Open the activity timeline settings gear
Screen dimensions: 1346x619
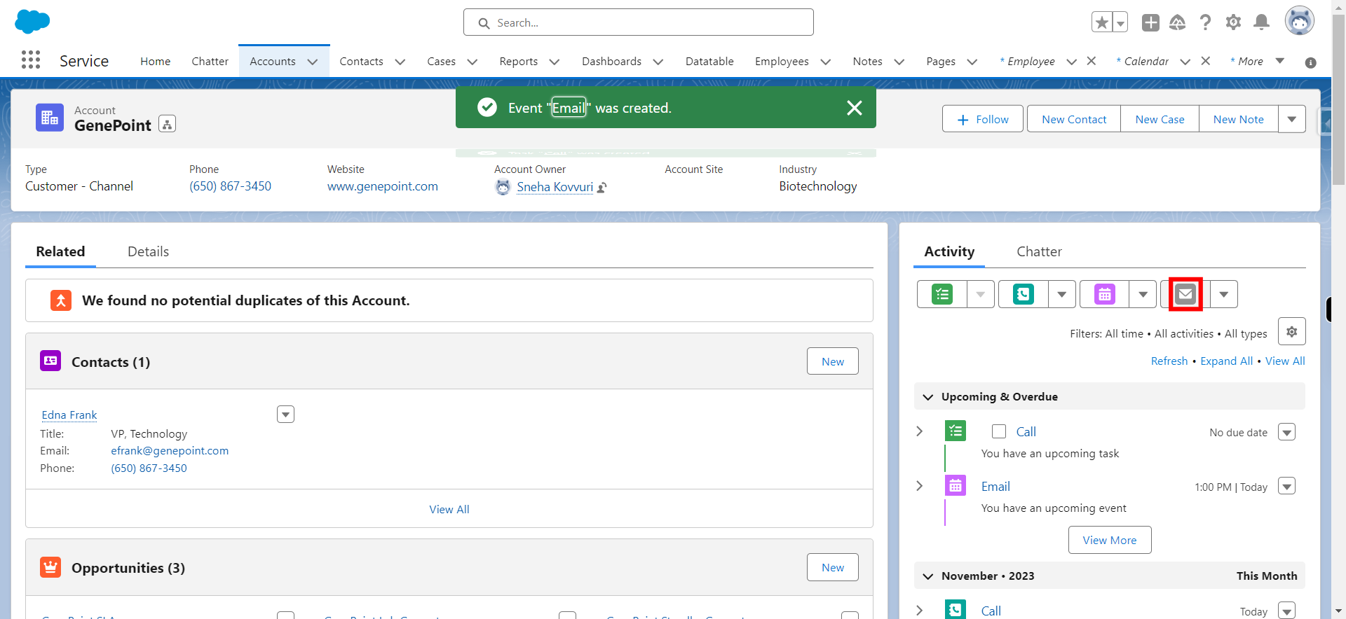pos(1291,332)
